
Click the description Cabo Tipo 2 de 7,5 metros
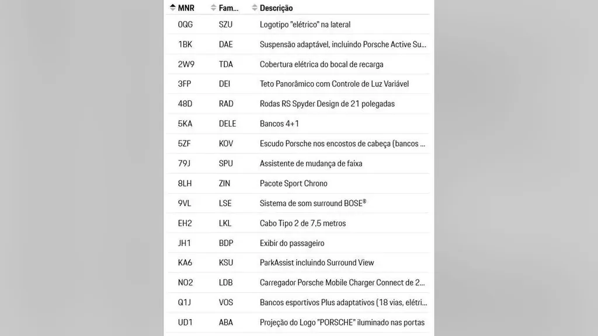point(303,223)
